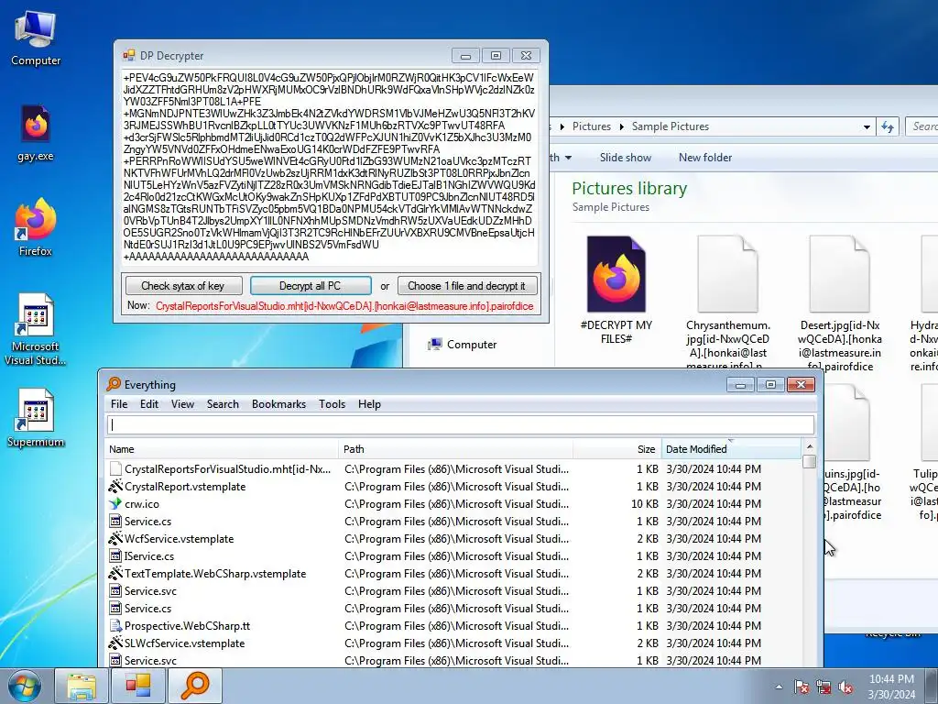
Task: Click the CrystalReport.vstemplate file icon
Action: (x=115, y=486)
